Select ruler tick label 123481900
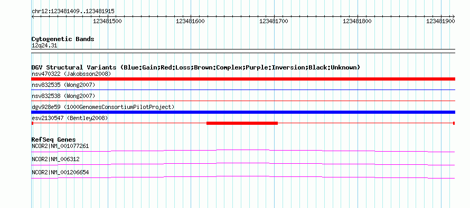This screenshot has height=208, width=470. 440,21
